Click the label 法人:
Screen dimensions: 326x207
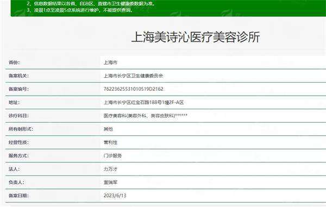pyautogui.click(x=14, y=169)
